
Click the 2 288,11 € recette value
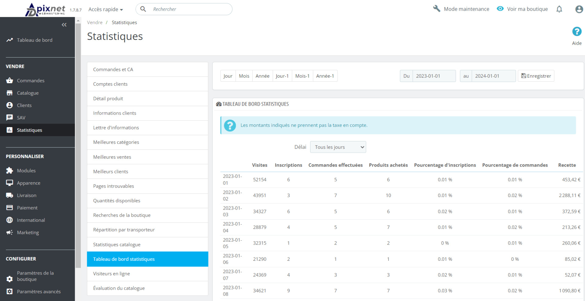pyautogui.click(x=569, y=196)
